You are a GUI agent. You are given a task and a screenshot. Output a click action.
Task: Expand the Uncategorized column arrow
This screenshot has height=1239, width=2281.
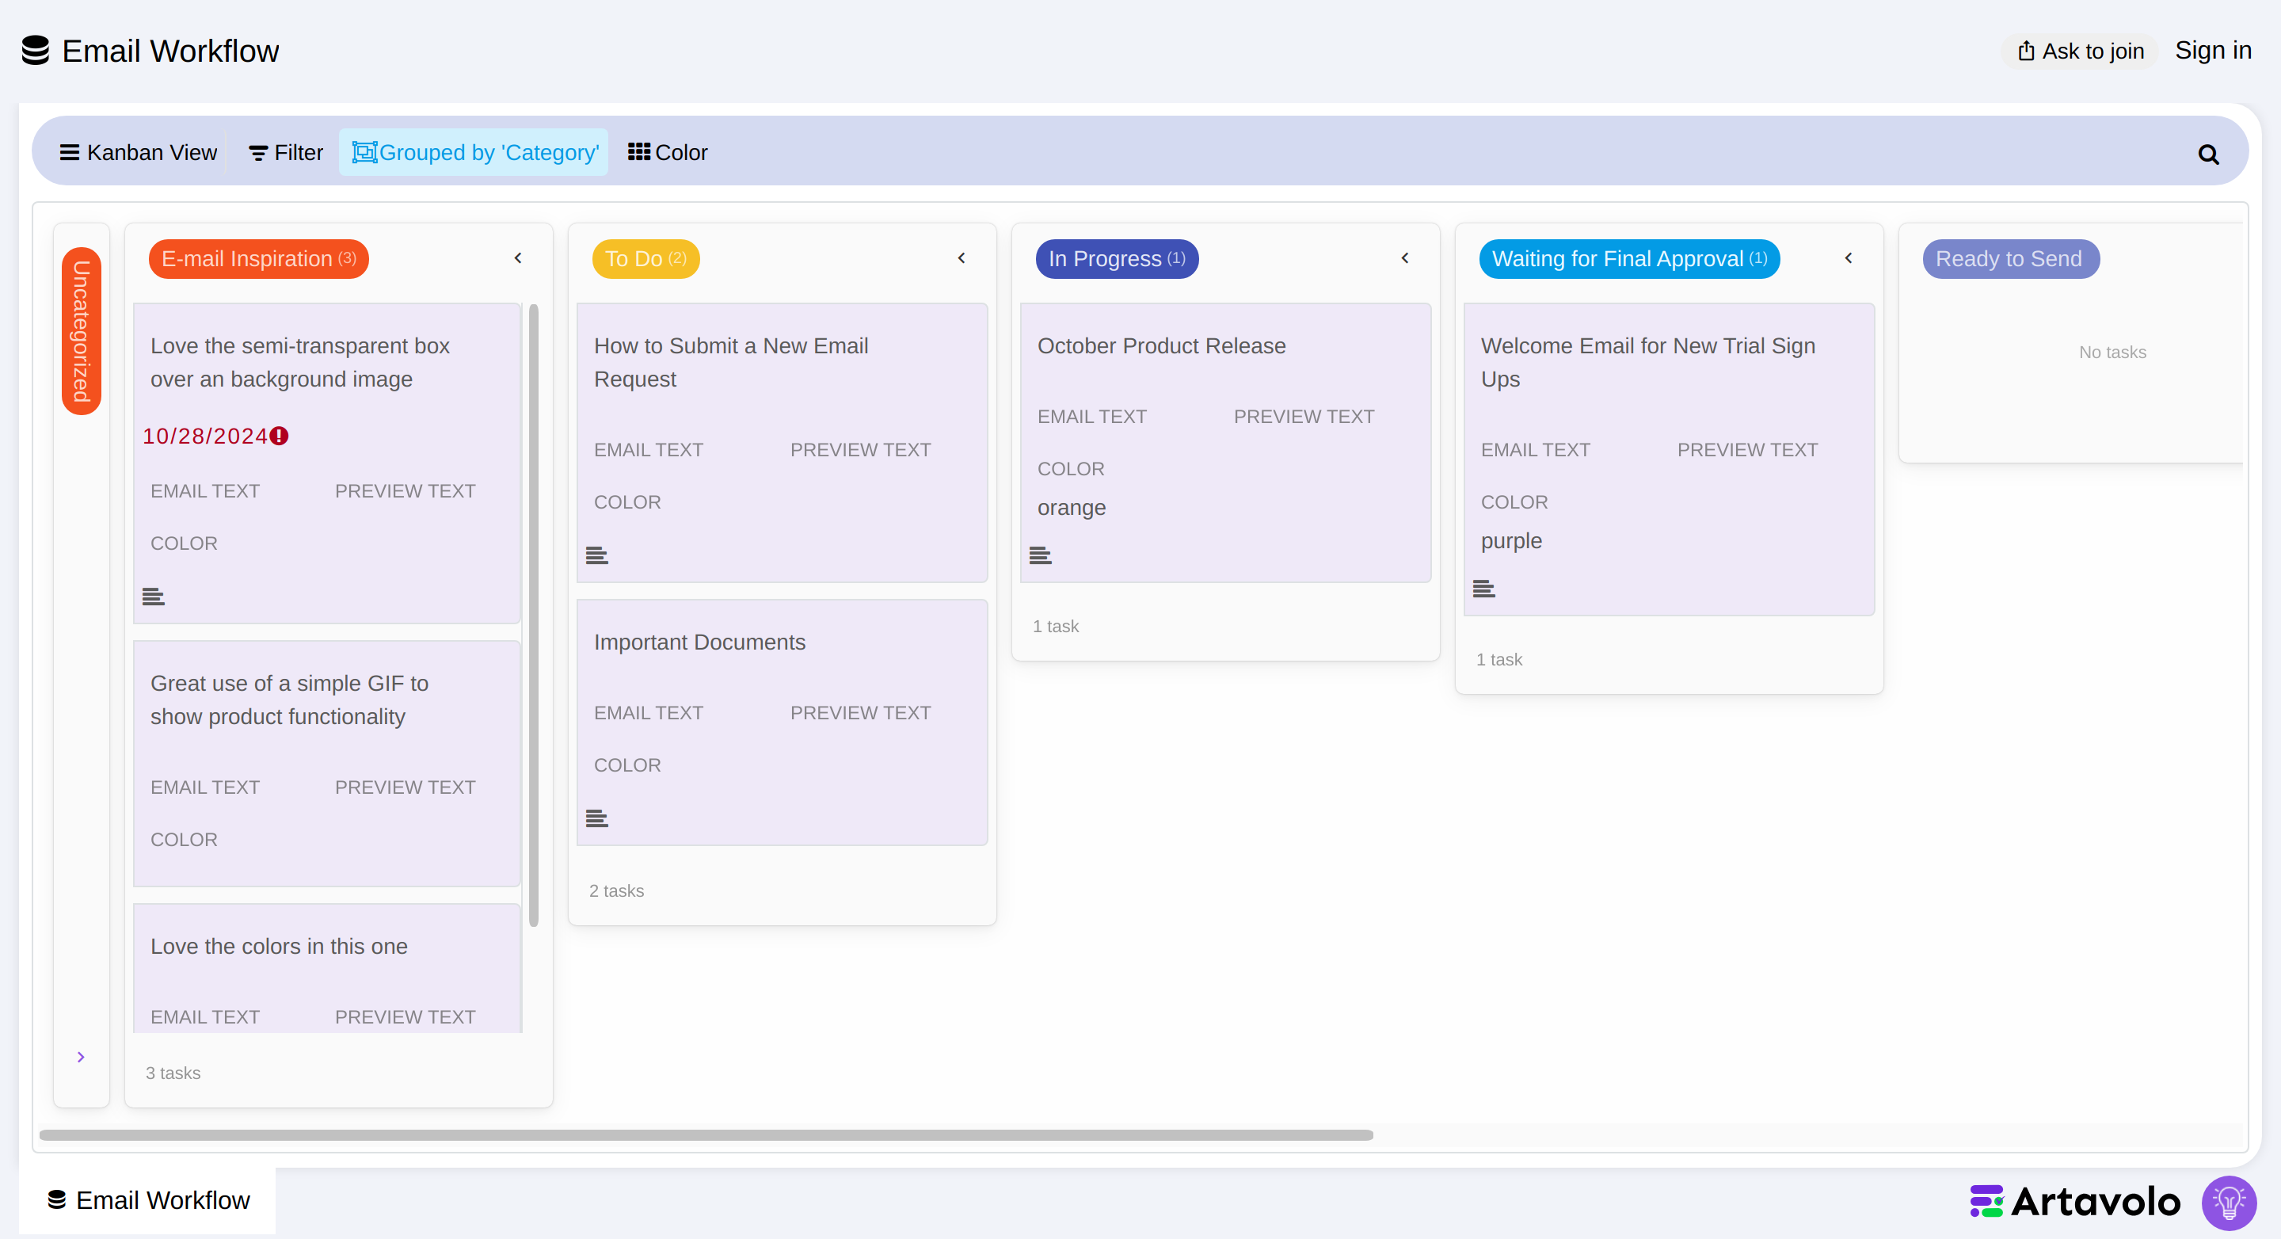click(x=81, y=1057)
